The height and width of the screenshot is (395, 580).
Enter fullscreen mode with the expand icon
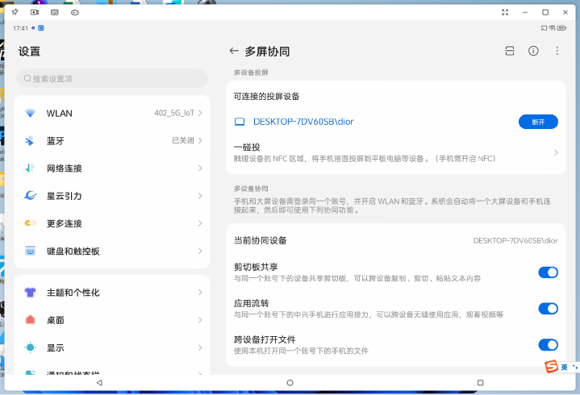[x=505, y=12]
